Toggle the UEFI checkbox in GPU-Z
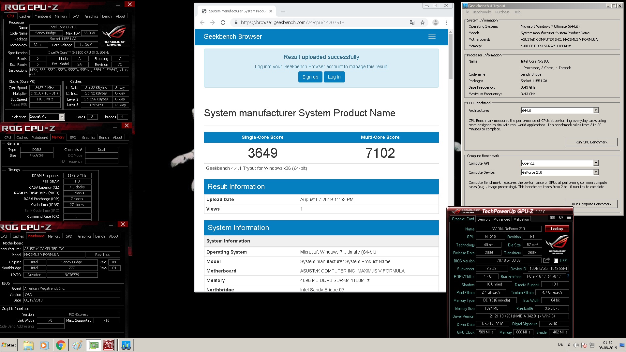This screenshot has height=352, width=626. (x=556, y=261)
